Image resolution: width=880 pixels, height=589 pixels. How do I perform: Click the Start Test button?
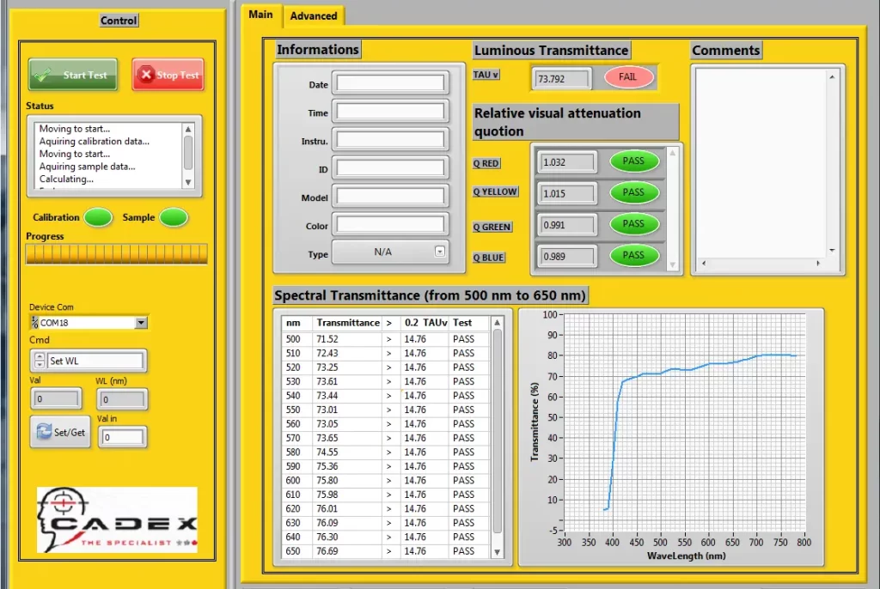pos(73,75)
